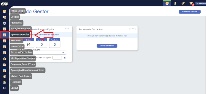This screenshot has height=94, width=206.
Task: Select the Logout icon in sidebar
Action: (4, 88)
